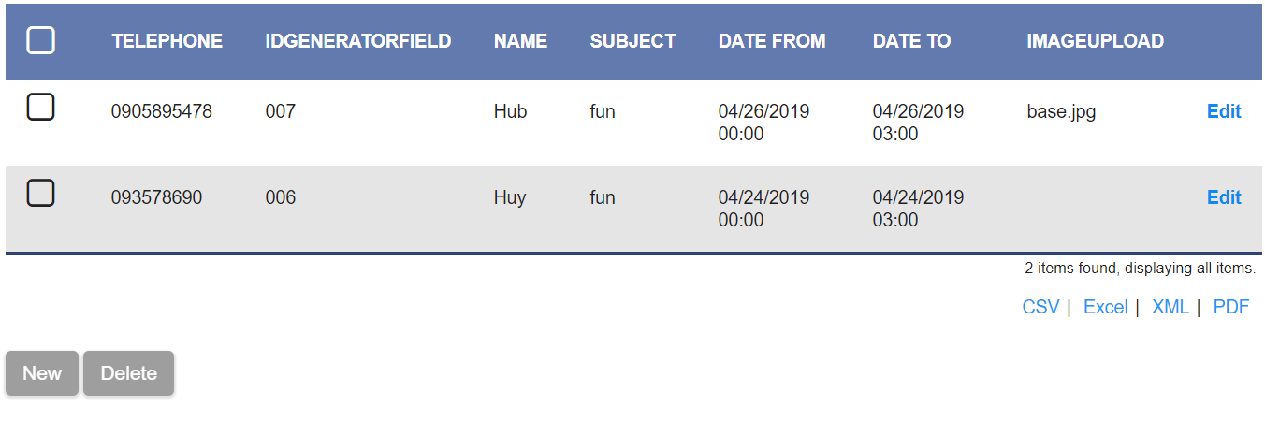Sort by the Imageupload column header

(1095, 41)
